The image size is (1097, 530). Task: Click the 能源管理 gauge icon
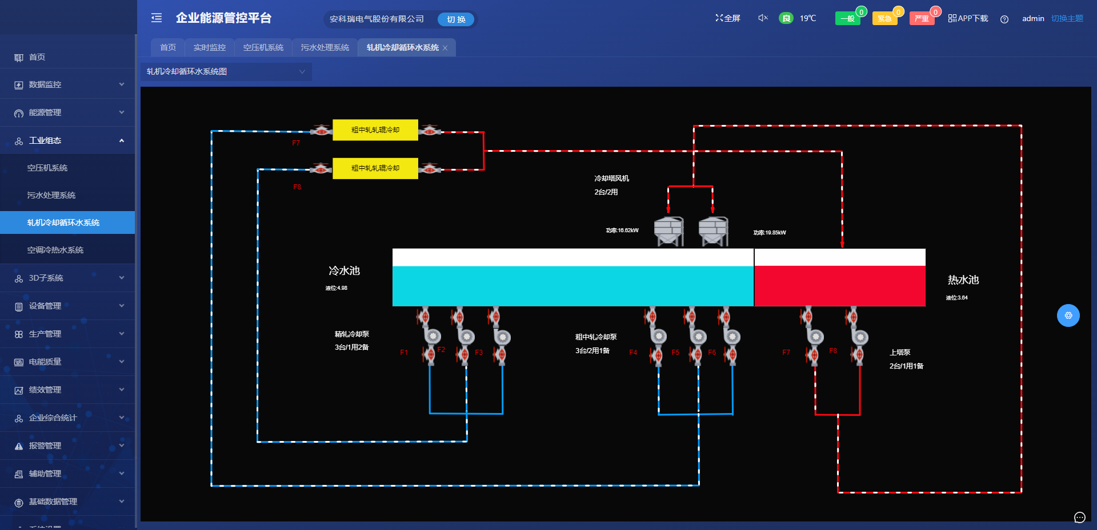pos(19,113)
